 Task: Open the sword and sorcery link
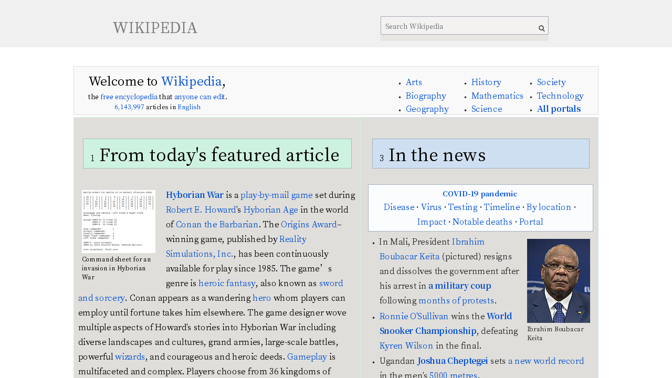(211, 291)
